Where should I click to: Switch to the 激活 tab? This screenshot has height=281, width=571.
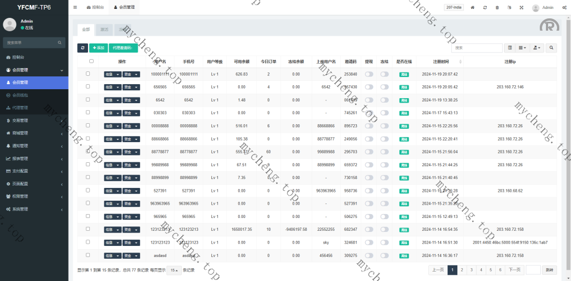pos(104,29)
